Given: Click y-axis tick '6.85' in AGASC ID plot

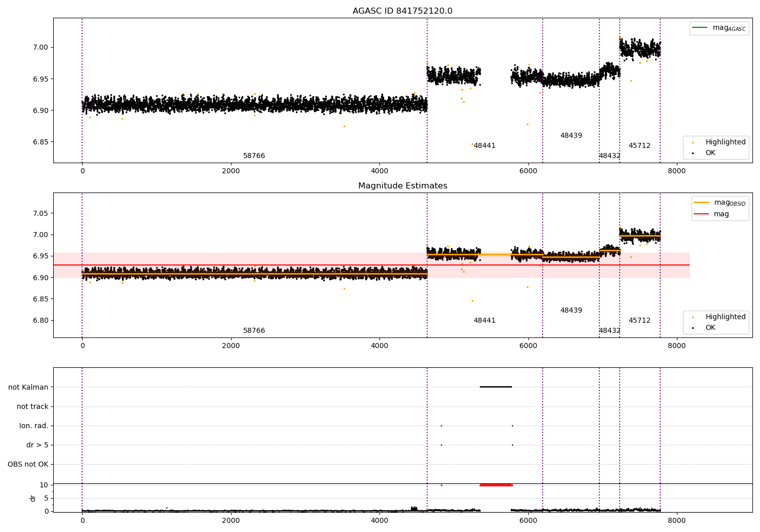Looking at the screenshot, I should (41, 142).
